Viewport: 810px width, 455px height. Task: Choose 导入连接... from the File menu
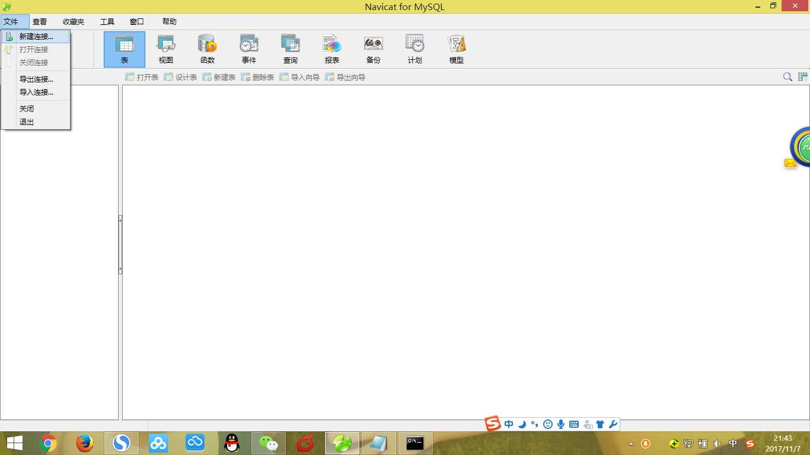[x=36, y=92]
